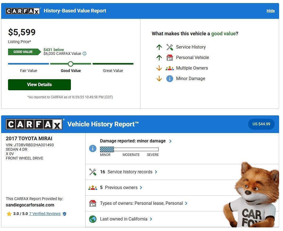The width and height of the screenshot is (283, 231).
Task: Click the gold star rating icon
Action: point(9,214)
